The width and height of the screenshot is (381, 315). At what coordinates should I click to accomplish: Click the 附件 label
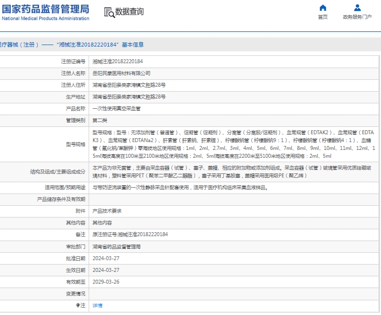[x=80, y=211]
